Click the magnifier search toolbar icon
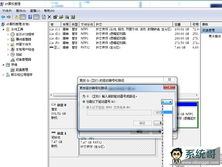222x167 pixels. pos(67,17)
